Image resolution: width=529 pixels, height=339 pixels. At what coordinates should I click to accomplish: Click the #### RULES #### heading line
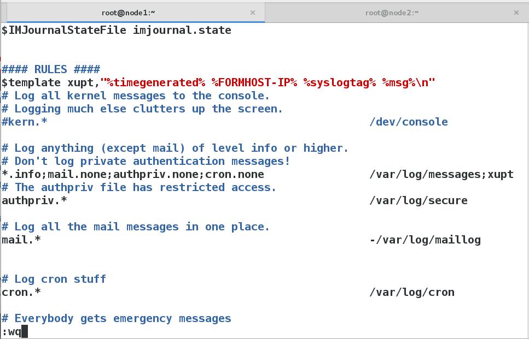coord(51,69)
